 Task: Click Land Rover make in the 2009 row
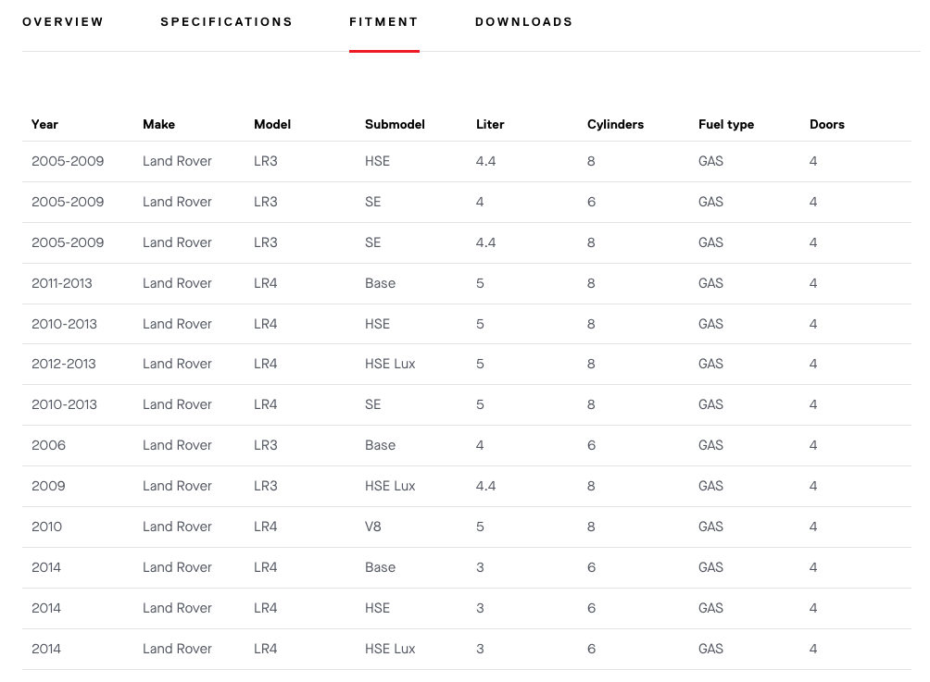coord(177,486)
